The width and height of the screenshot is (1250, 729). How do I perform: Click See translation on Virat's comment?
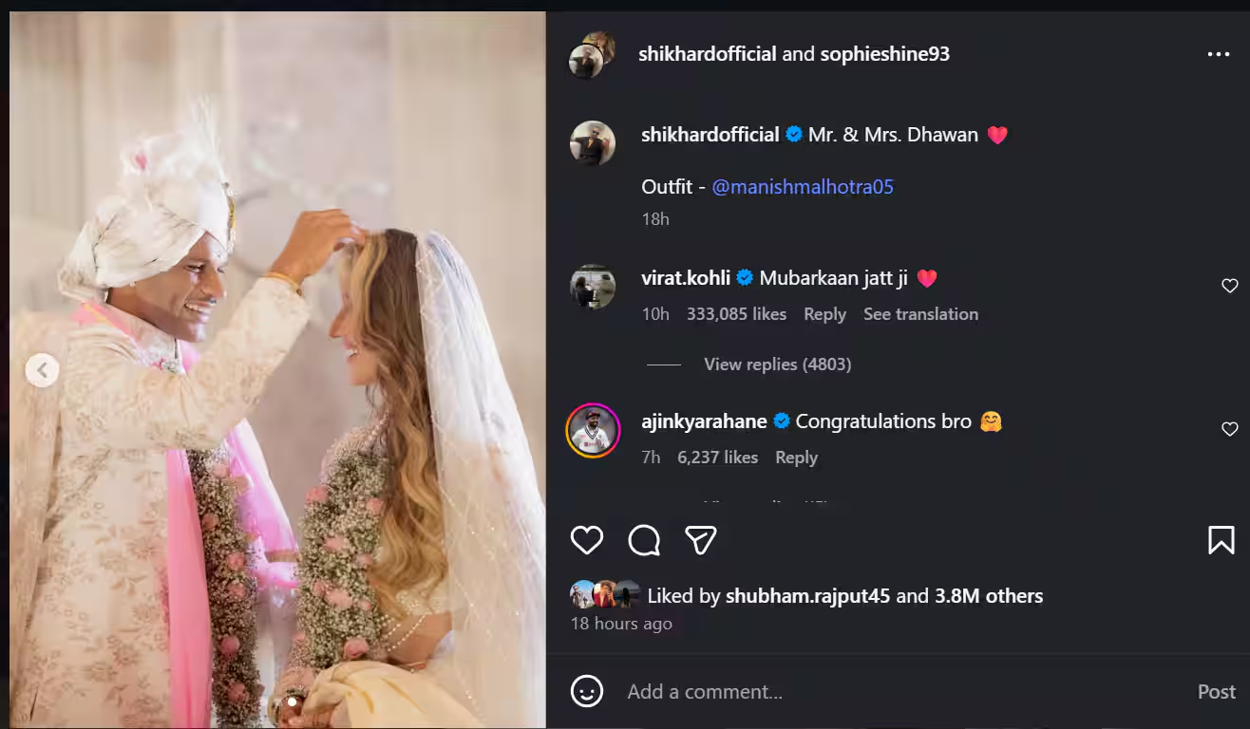point(920,314)
